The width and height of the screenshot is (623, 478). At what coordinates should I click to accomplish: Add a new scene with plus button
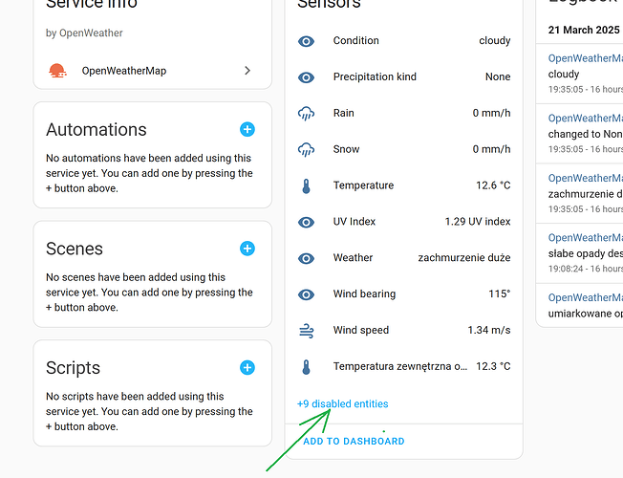point(247,249)
